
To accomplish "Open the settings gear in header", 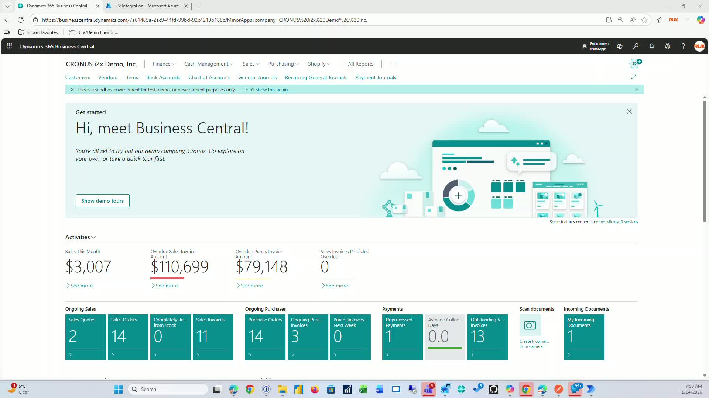I will 667,46.
